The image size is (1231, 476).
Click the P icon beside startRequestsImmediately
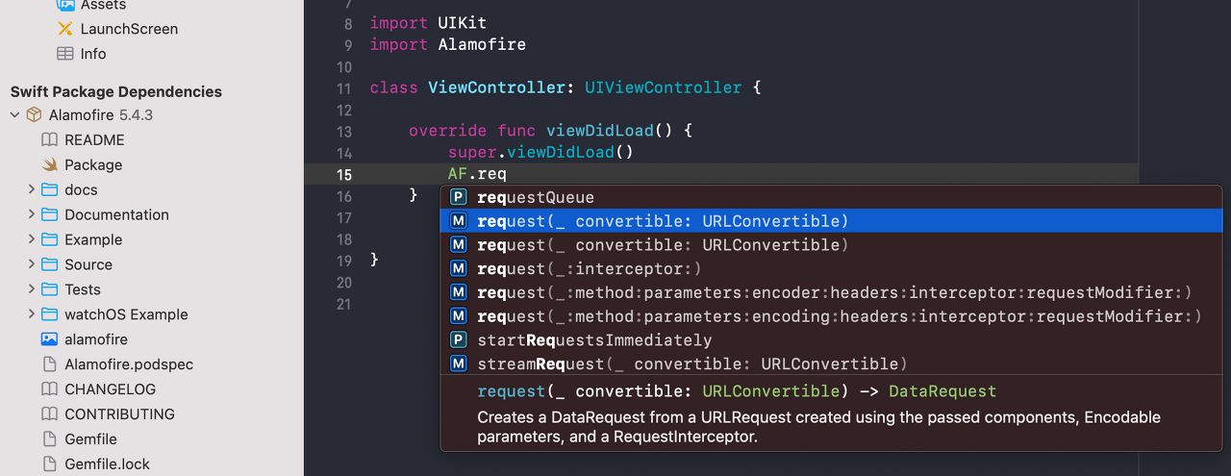click(459, 339)
